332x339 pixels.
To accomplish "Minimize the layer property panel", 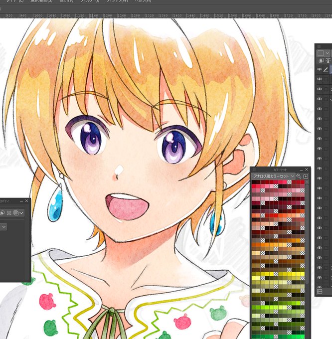I will click(21, 201).
